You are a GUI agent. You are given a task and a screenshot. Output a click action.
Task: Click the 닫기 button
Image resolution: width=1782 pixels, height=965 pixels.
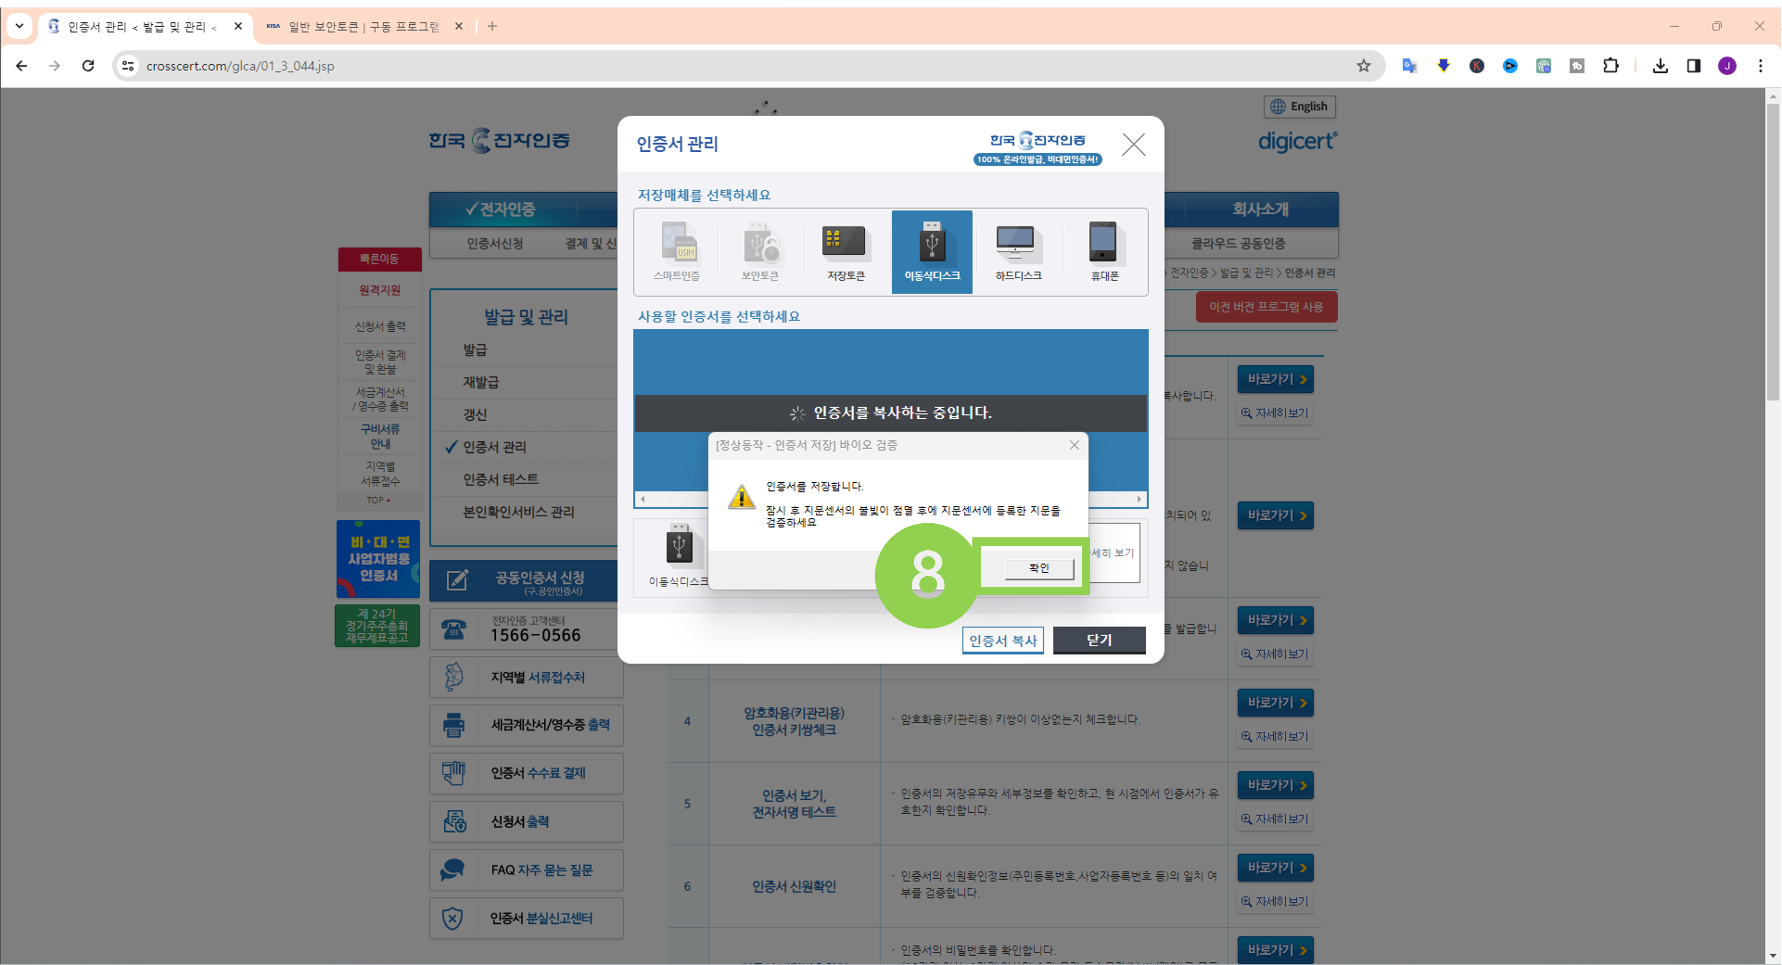1098,640
